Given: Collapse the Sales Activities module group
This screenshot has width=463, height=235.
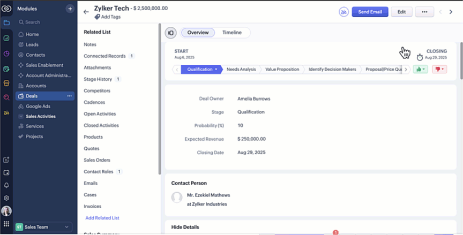Looking at the screenshot, I should (x=21, y=116).
